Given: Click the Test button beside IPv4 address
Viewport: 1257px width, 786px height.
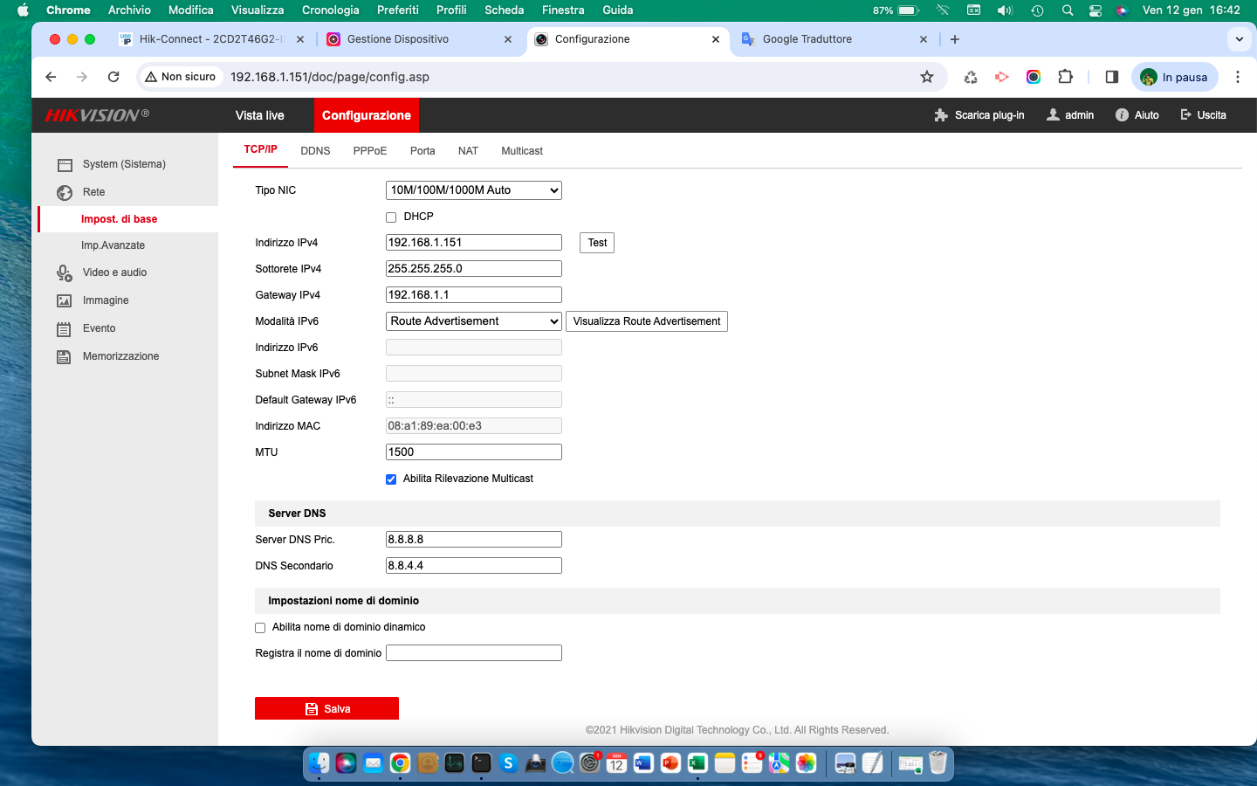Looking at the screenshot, I should 597,243.
